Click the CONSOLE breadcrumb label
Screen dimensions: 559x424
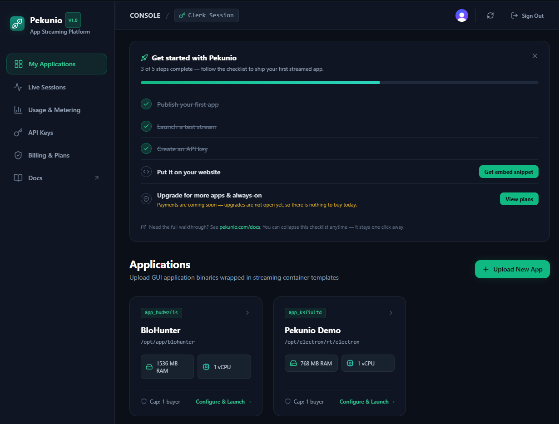click(145, 15)
